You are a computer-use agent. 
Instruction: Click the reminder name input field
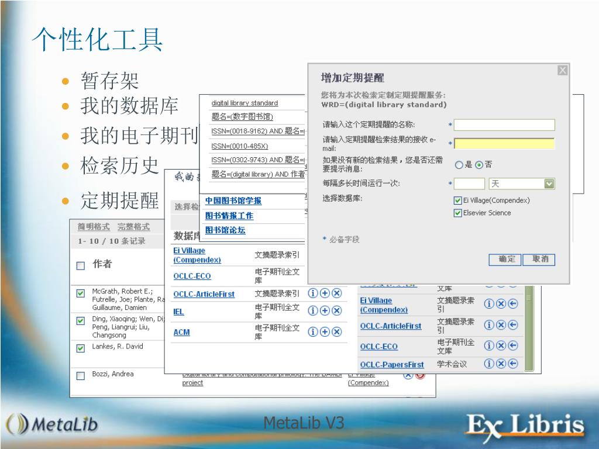(504, 125)
